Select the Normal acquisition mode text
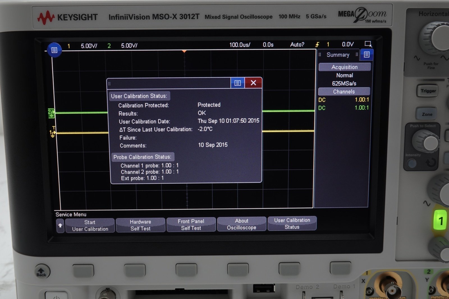 (345, 75)
